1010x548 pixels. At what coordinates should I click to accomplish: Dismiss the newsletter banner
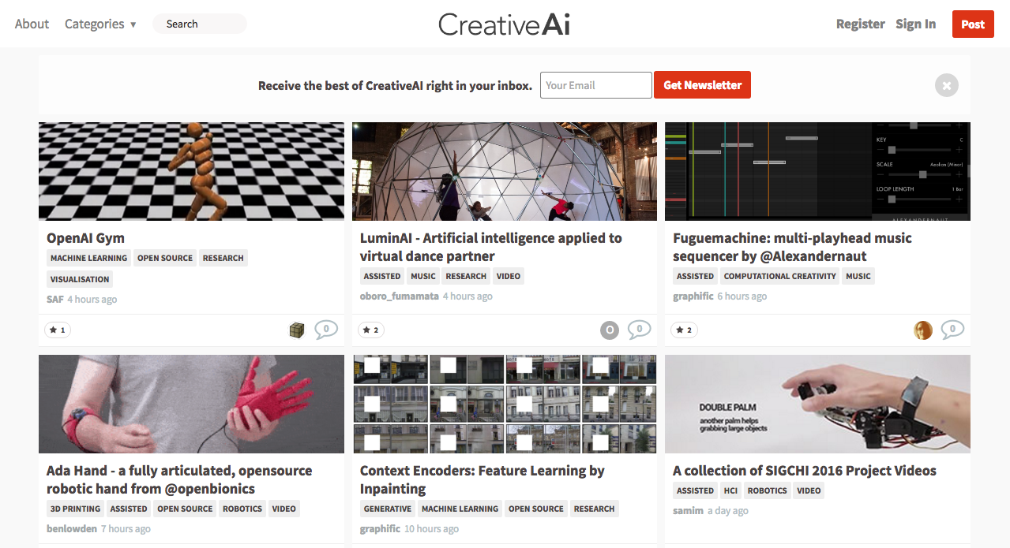946,84
